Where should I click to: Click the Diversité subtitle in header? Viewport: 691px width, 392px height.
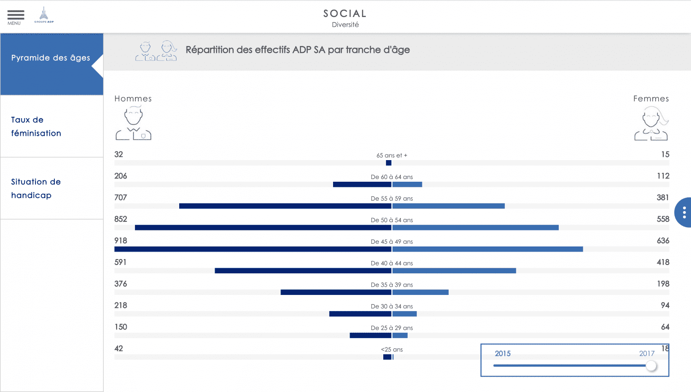345,25
